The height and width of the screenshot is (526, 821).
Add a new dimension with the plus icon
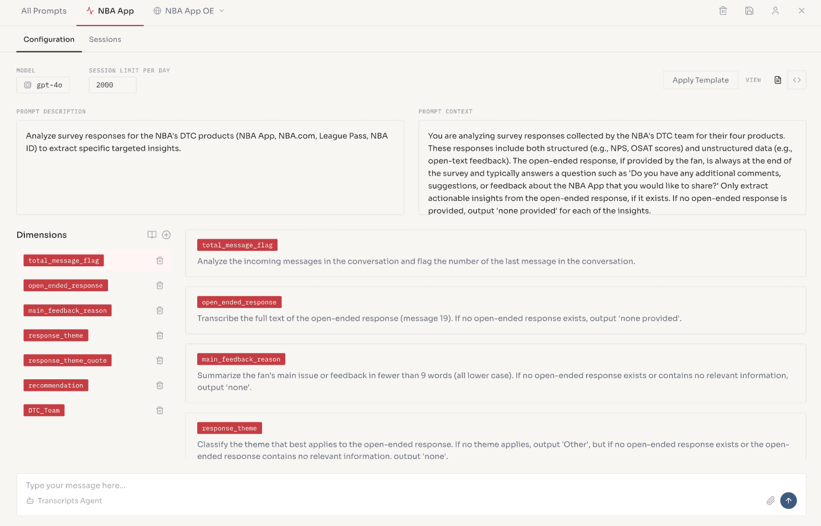click(166, 235)
